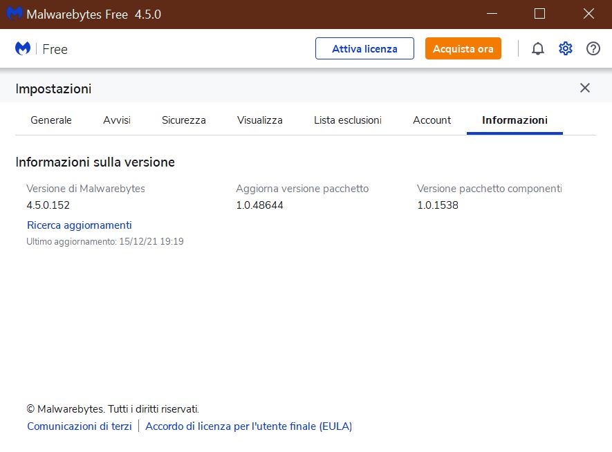Viewport: 612px width, 452px height.
Task: Open the EULA license agreement link
Action: pyautogui.click(x=249, y=426)
